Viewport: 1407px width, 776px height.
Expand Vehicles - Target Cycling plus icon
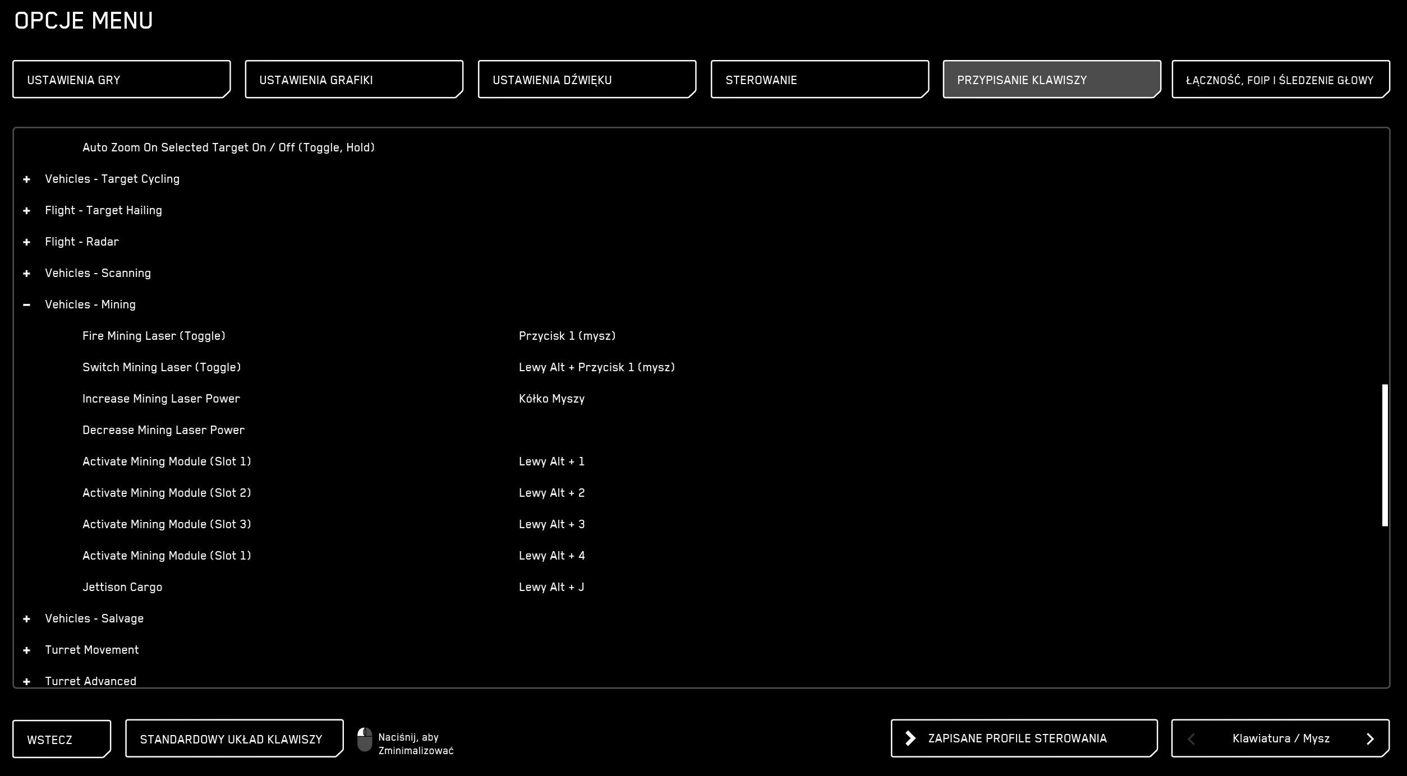[26, 179]
